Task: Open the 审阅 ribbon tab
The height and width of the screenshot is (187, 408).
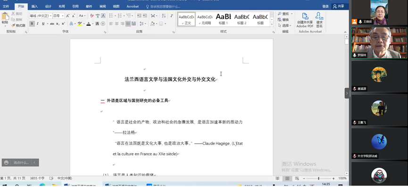Action: tap(102, 7)
